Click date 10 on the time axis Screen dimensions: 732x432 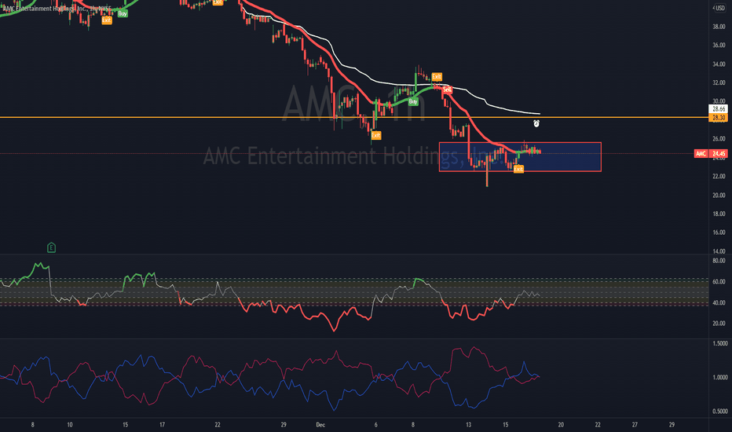point(70,424)
